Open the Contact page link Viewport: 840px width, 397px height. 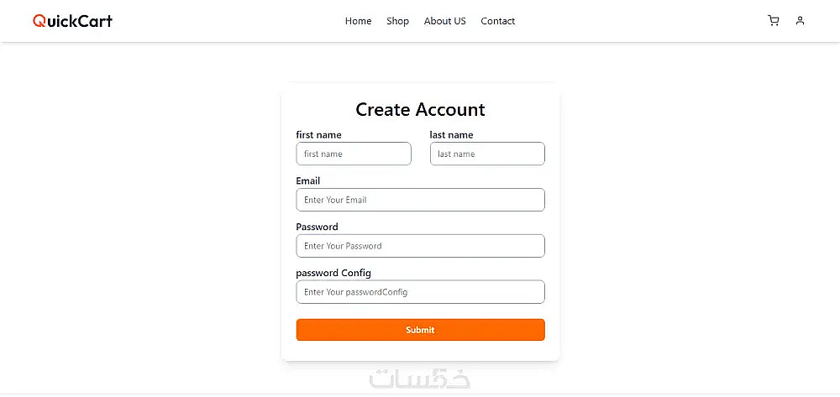[x=498, y=21]
